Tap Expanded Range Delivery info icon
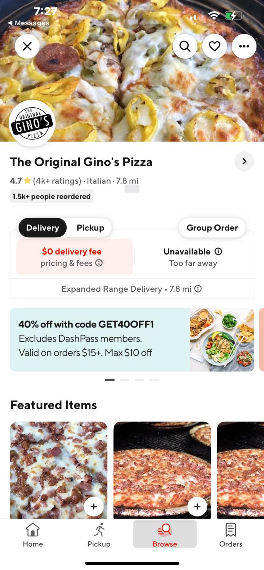 tap(198, 289)
